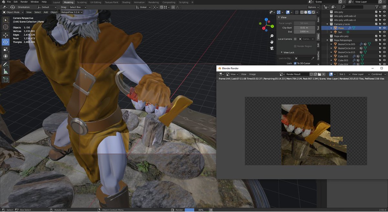Select the Rotate tool
The width and height of the screenshot is (388, 212).
(5, 41)
